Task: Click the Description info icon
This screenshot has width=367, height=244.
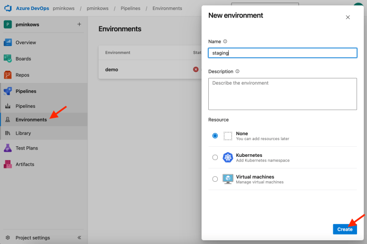Action: point(237,71)
